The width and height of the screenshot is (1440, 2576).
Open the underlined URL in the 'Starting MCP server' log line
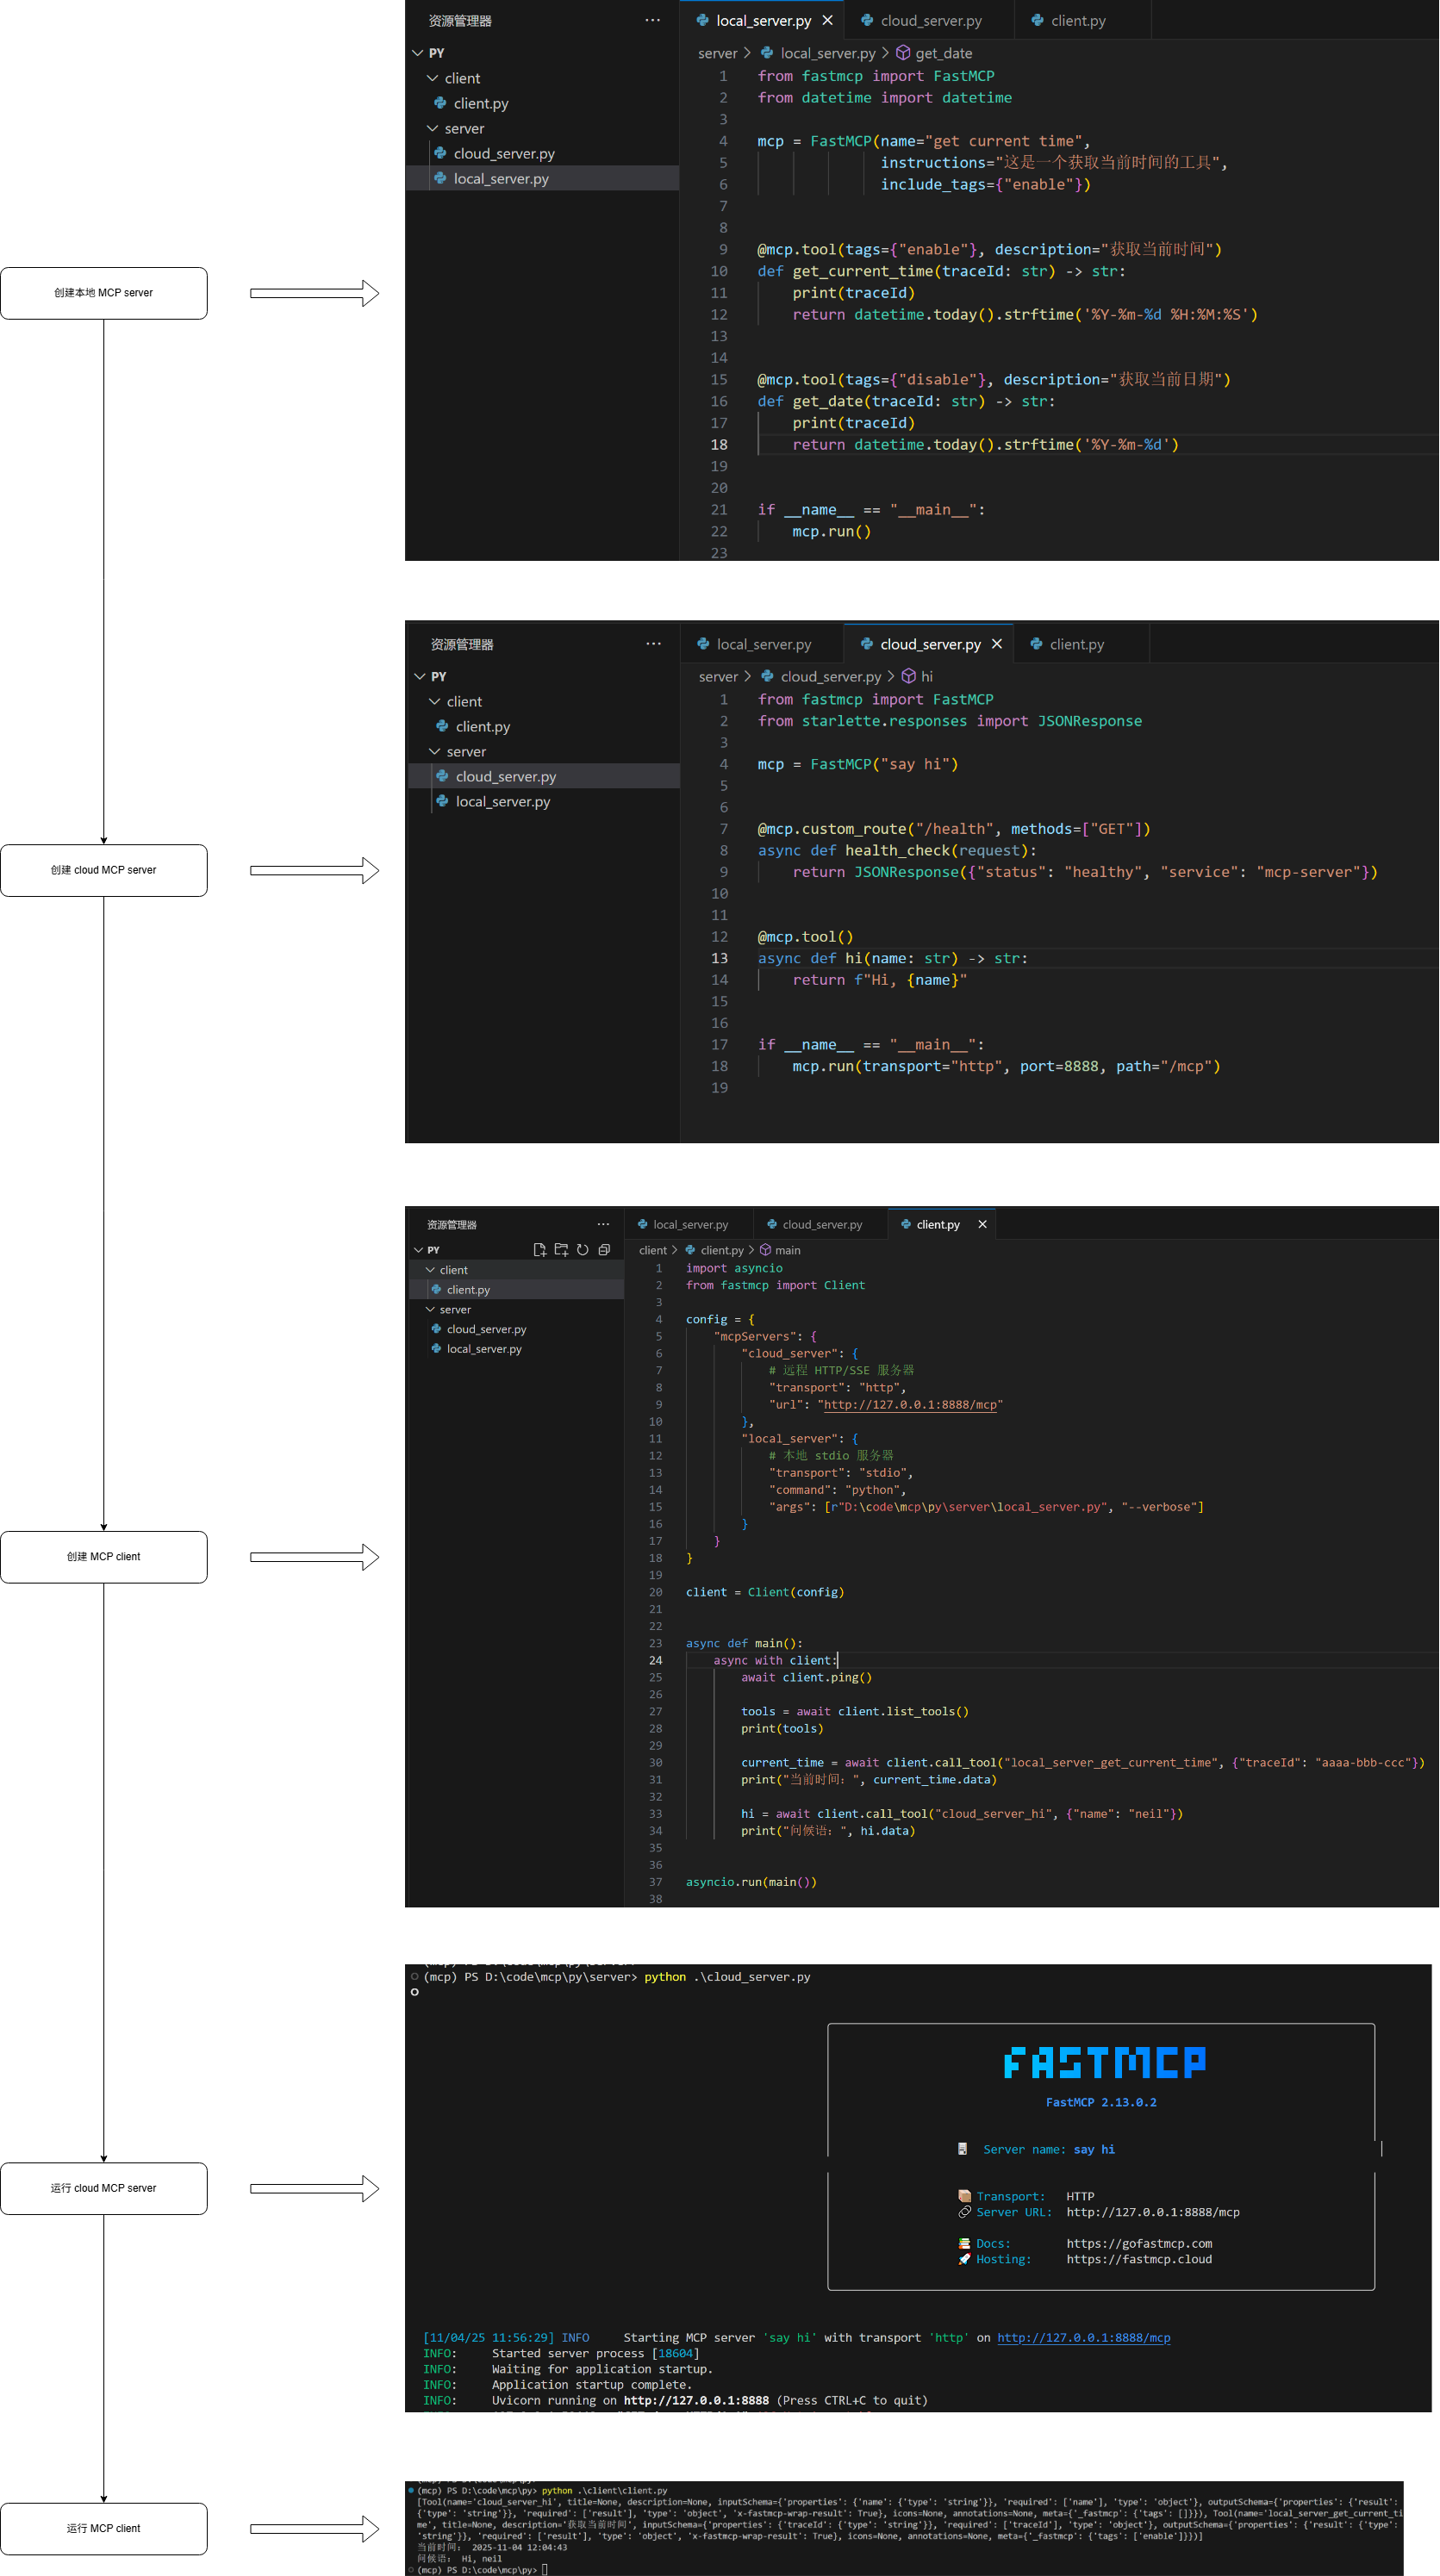[1083, 2337]
